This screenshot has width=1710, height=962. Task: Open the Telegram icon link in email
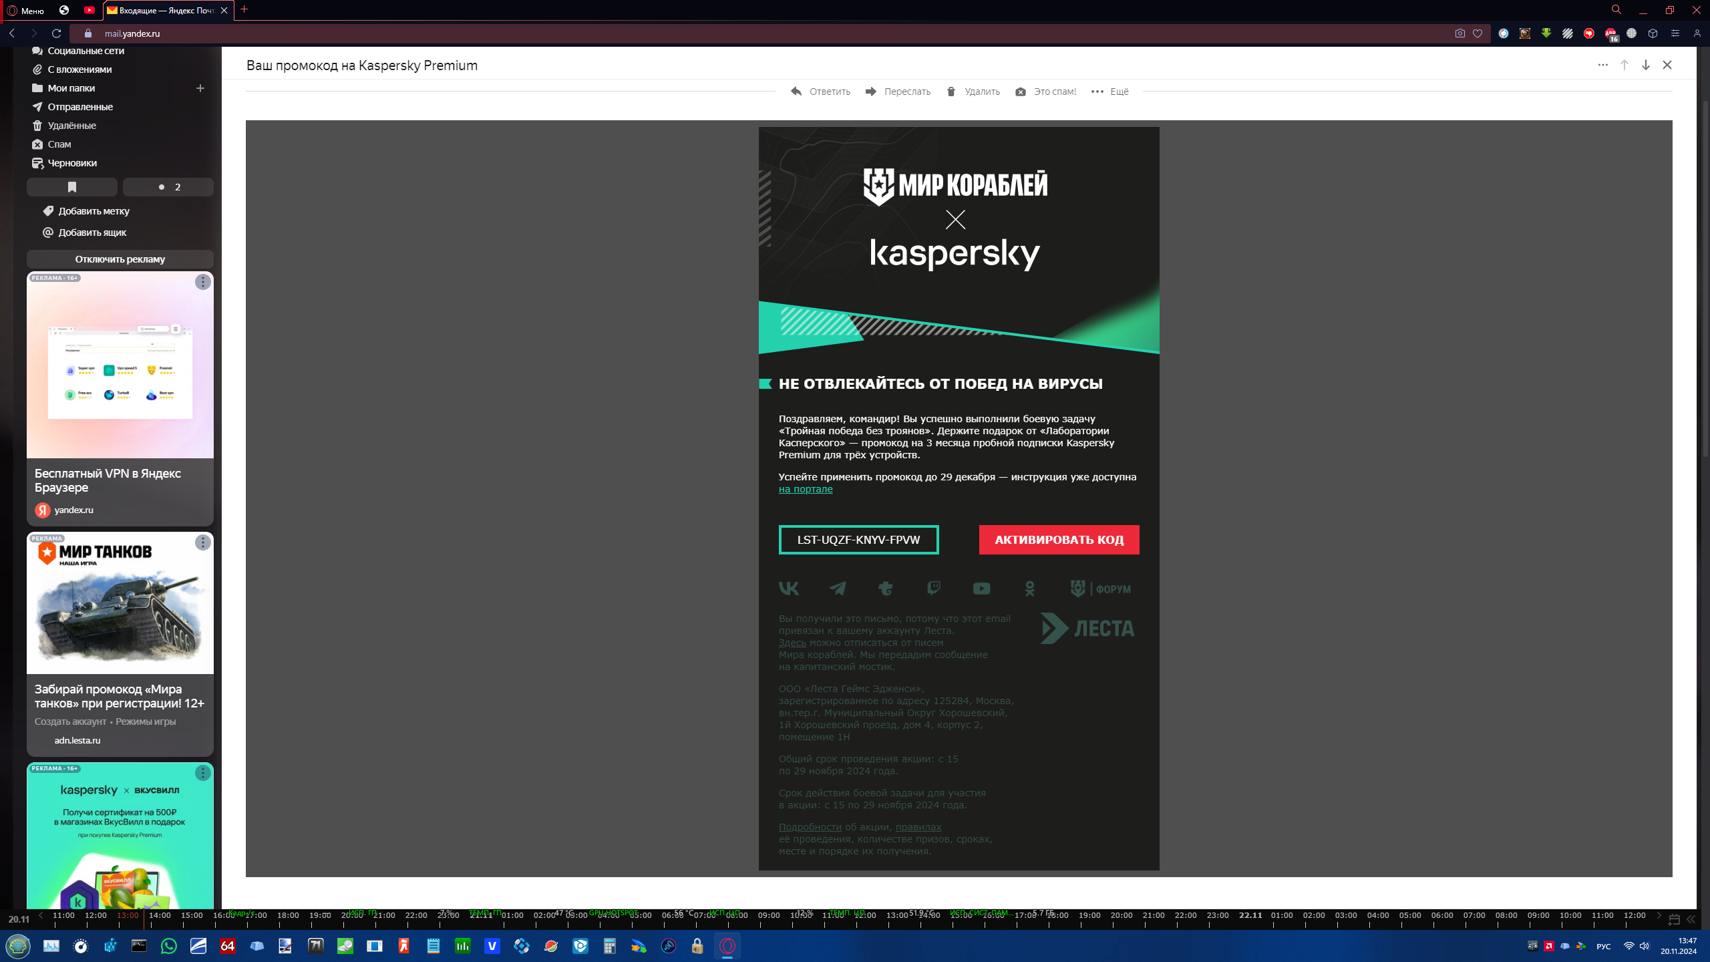[x=838, y=589]
